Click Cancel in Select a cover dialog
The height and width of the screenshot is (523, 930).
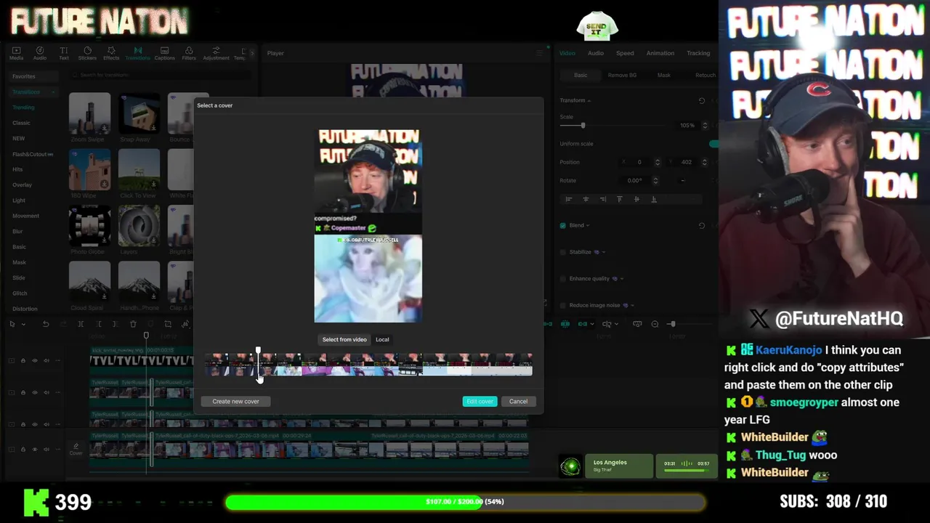pyautogui.click(x=518, y=401)
